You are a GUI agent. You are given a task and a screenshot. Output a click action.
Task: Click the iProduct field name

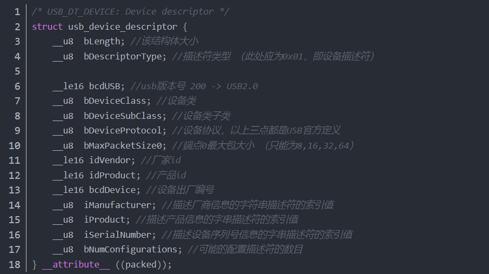click(x=104, y=220)
